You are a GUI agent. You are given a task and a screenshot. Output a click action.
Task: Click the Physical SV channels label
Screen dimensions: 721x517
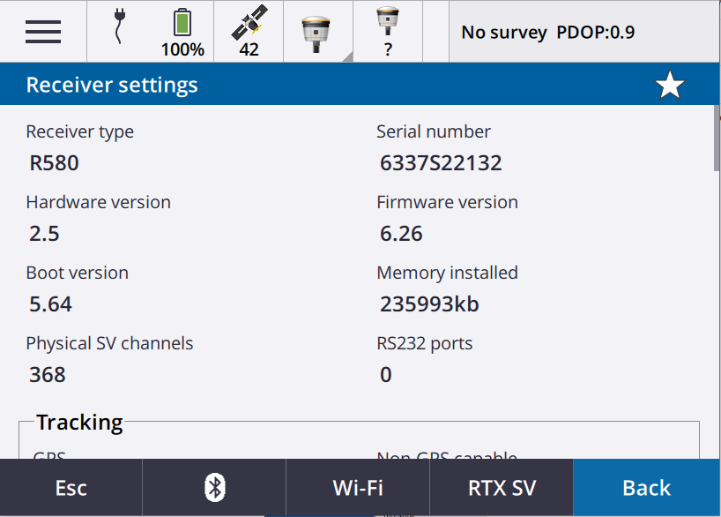(109, 343)
